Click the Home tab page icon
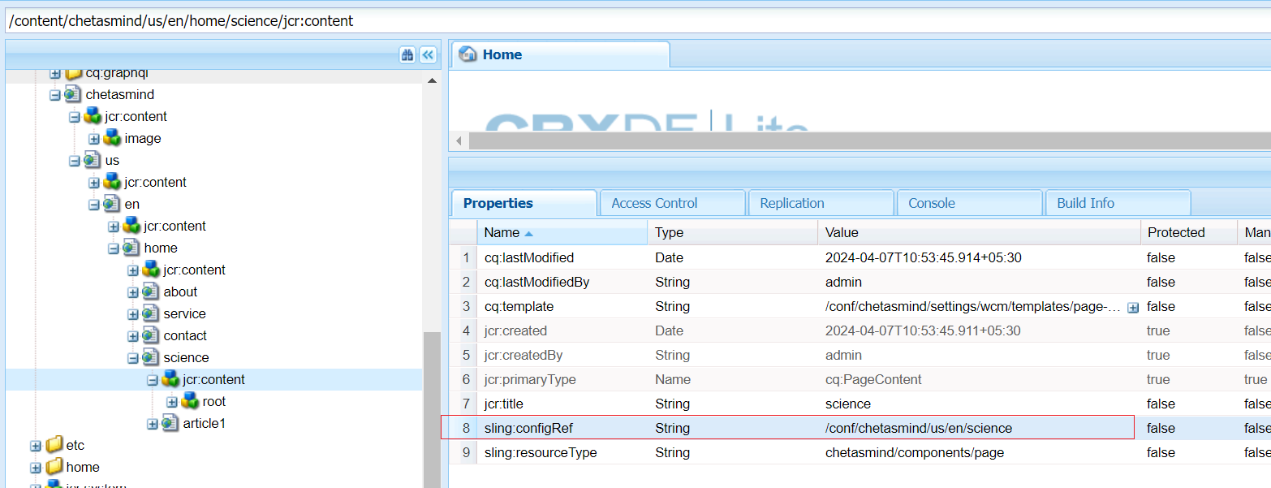The height and width of the screenshot is (488, 1271). pos(466,54)
